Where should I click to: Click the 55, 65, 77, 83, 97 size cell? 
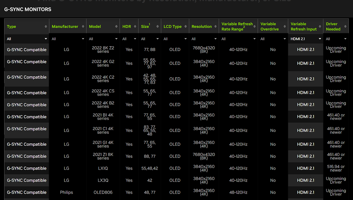pyautogui.click(x=150, y=63)
